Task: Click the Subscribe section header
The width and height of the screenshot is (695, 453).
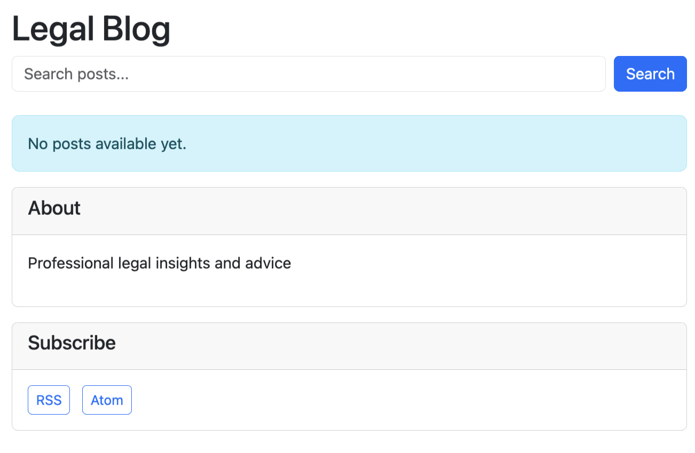Action: (72, 344)
